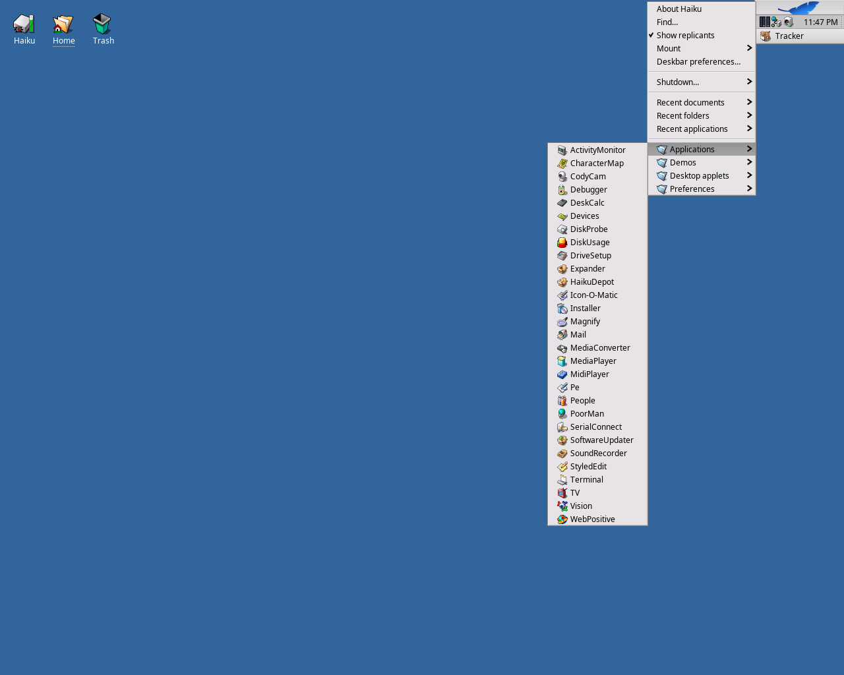Click the MidiPlayer app icon

click(x=562, y=374)
